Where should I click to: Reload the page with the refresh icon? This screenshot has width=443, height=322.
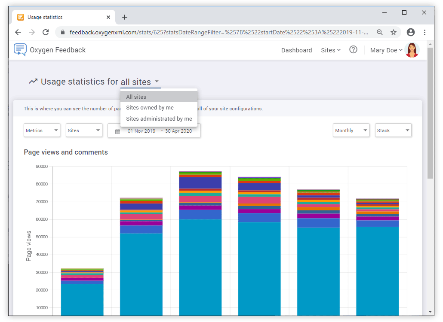tap(46, 32)
